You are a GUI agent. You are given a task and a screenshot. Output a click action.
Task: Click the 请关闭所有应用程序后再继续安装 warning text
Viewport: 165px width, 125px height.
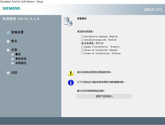tap(94, 72)
